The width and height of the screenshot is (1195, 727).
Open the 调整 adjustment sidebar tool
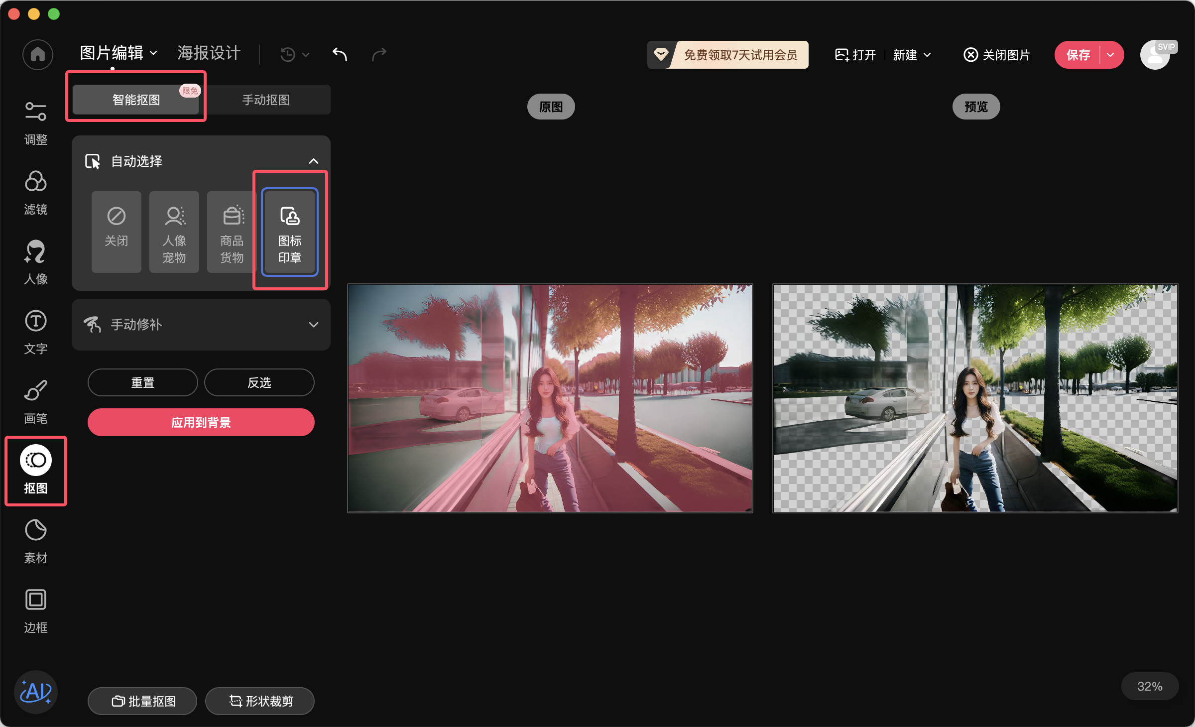coord(36,122)
